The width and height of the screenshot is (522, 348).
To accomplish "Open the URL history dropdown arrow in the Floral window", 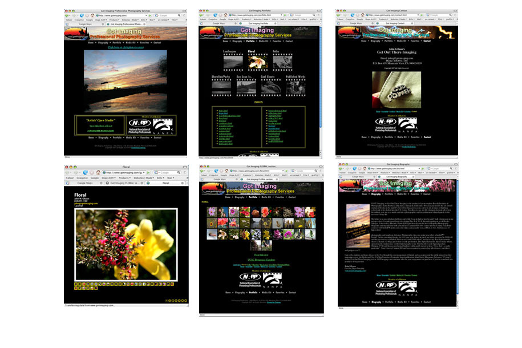I will (x=144, y=172).
